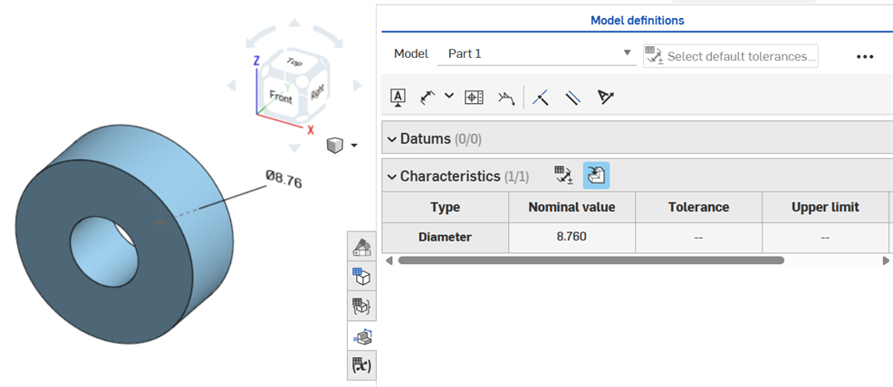893x387 pixels.
Task: Select the Diameter row in the table
Action: tap(445, 237)
